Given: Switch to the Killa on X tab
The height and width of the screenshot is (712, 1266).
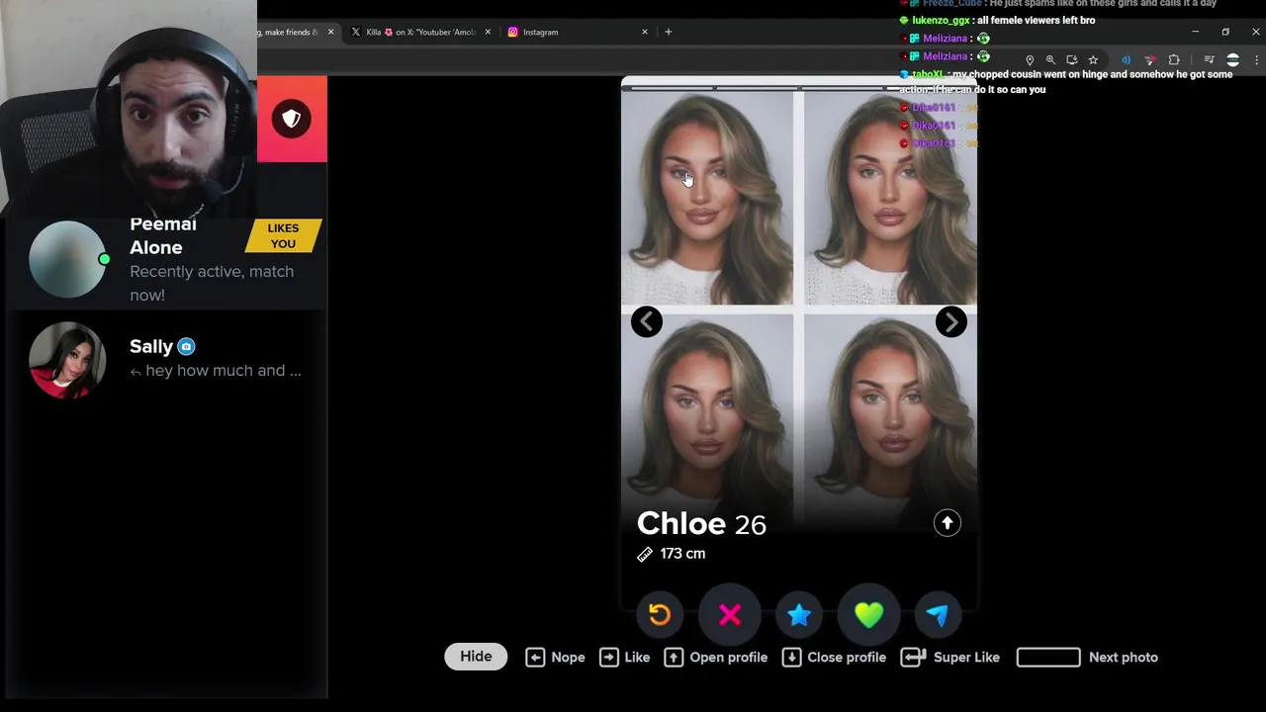Looking at the screenshot, I should [x=421, y=32].
